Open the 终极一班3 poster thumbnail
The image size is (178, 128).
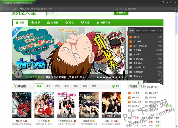click(x=111, y=105)
